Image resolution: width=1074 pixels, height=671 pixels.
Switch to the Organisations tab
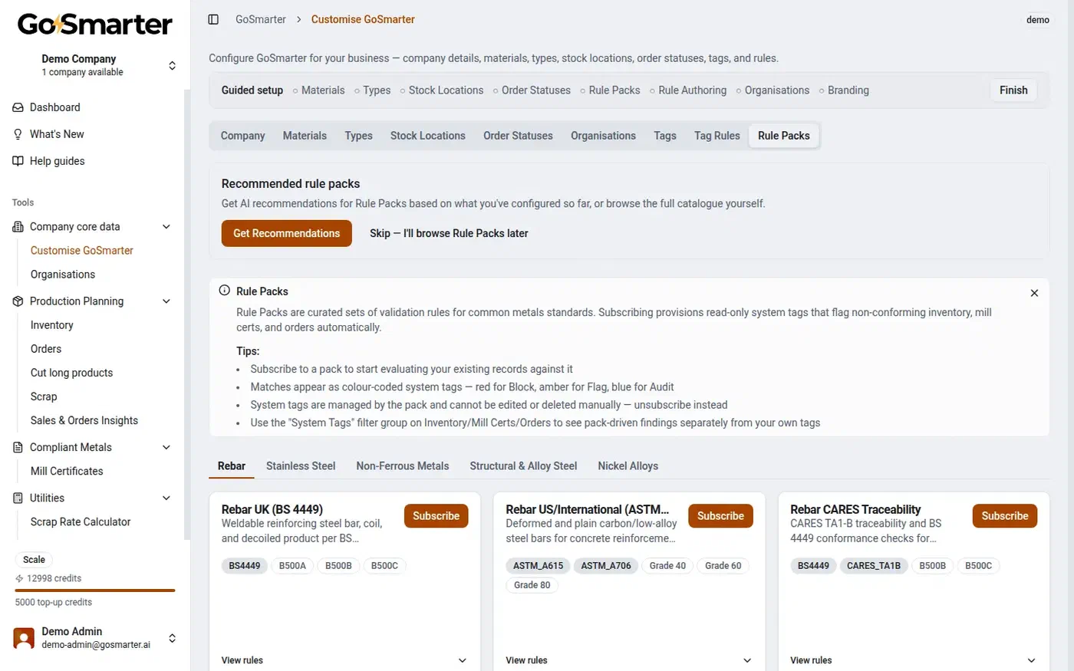click(603, 136)
